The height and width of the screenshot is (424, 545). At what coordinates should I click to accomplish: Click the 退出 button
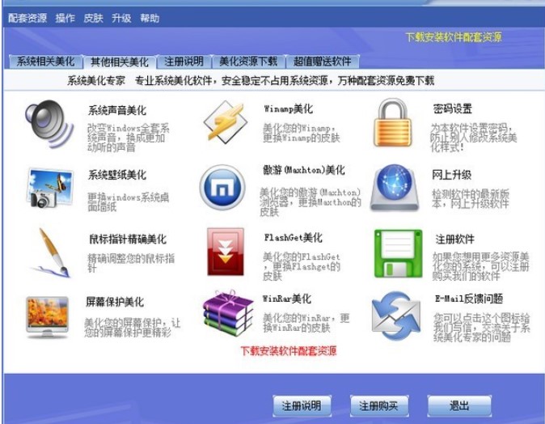[x=459, y=405]
